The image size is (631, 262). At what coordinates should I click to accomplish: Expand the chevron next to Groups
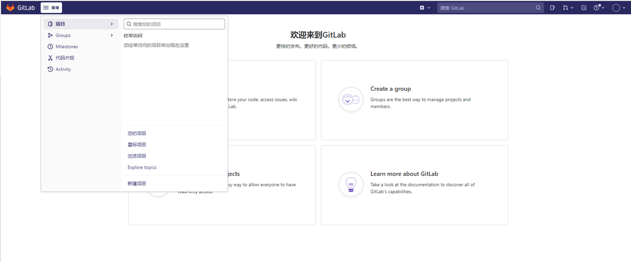[112, 36]
